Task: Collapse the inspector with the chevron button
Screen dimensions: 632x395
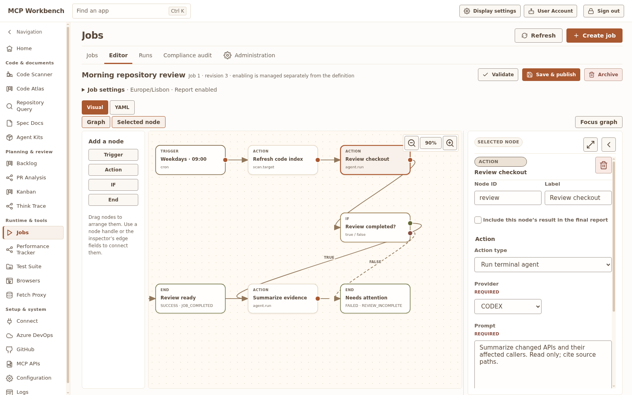Action: (x=609, y=145)
